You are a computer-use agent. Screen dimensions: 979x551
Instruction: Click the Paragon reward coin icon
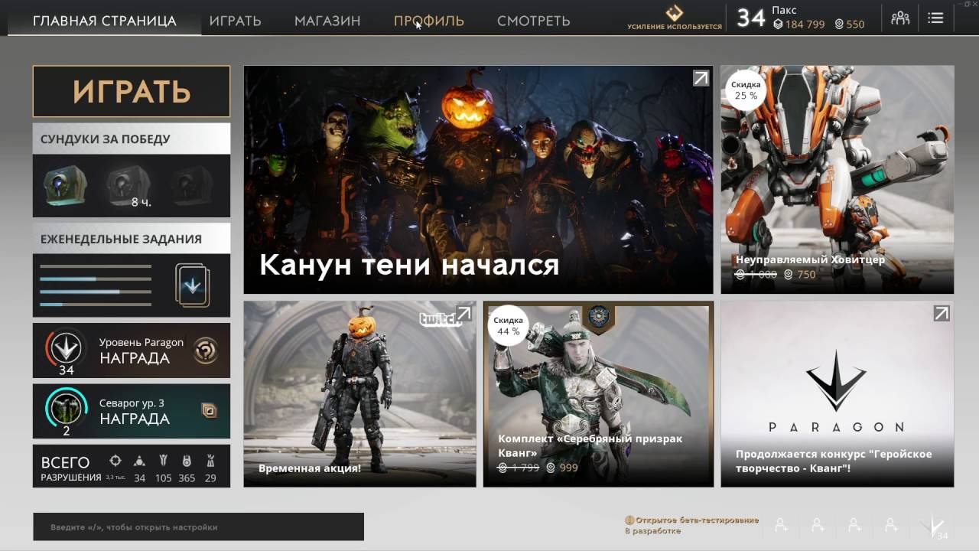[205, 350]
